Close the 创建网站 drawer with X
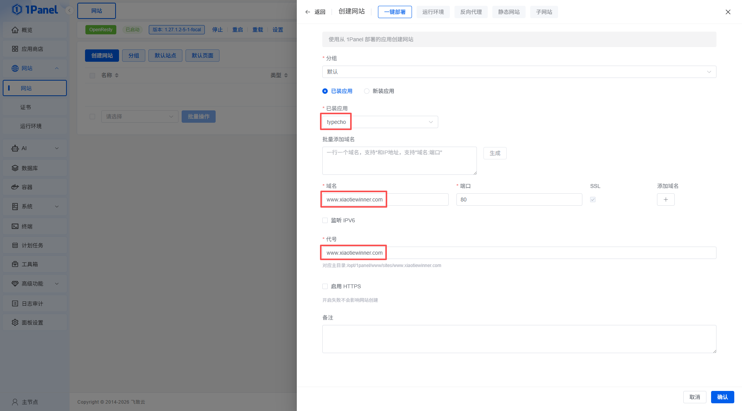This screenshot has width=742, height=411. [728, 12]
